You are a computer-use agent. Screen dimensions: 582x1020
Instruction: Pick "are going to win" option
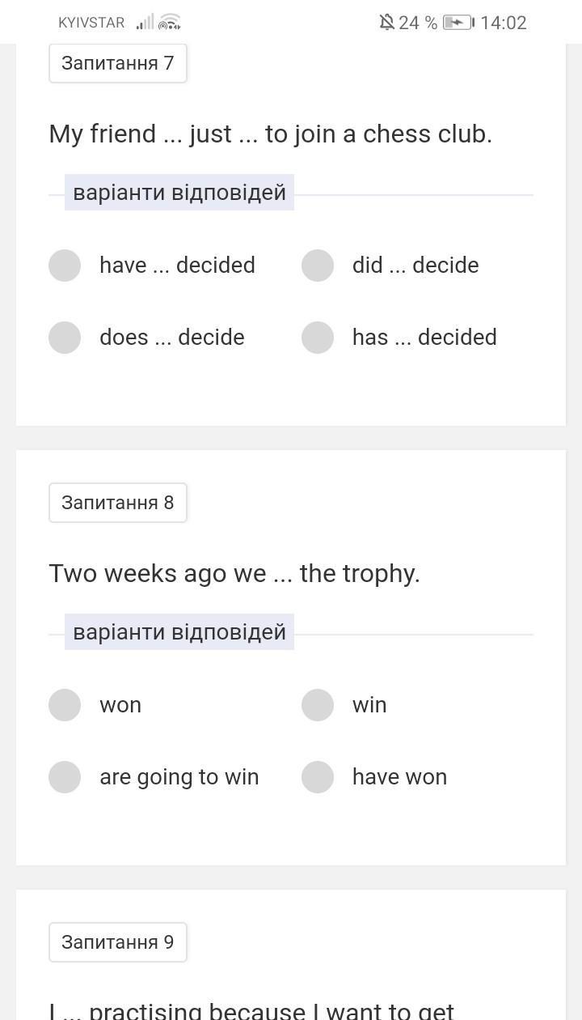65,777
